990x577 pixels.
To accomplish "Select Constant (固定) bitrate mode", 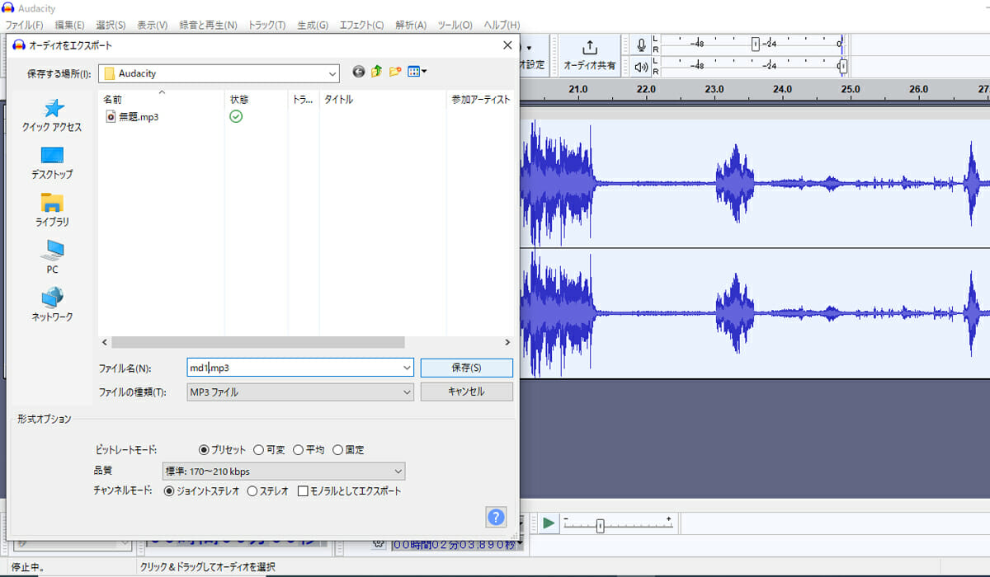I will point(337,450).
